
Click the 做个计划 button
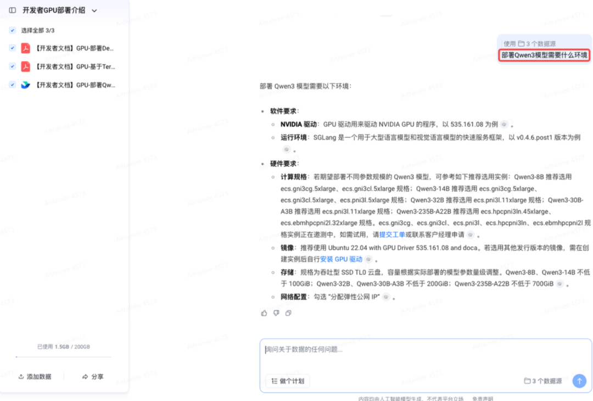click(x=288, y=381)
